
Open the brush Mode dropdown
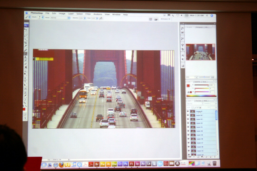[x=60, y=18]
